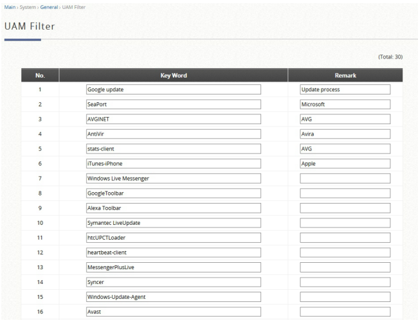
Task: Click the UAM Filter breadcrumb text
Action: point(74,7)
